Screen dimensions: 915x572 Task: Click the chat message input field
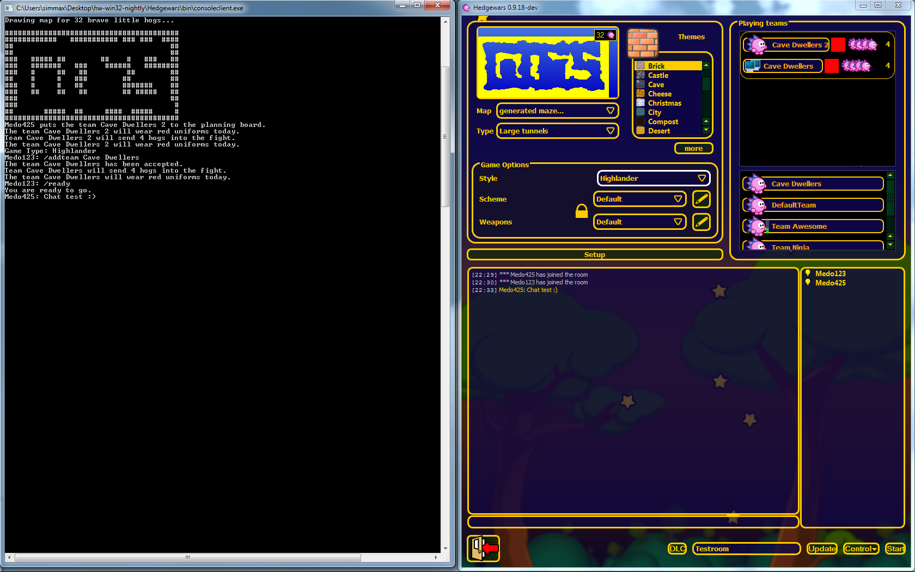pyautogui.click(x=633, y=522)
